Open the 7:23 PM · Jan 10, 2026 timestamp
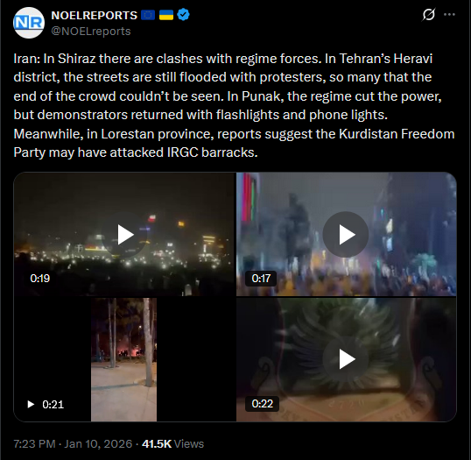This screenshot has height=460, width=471. (73, 443)
